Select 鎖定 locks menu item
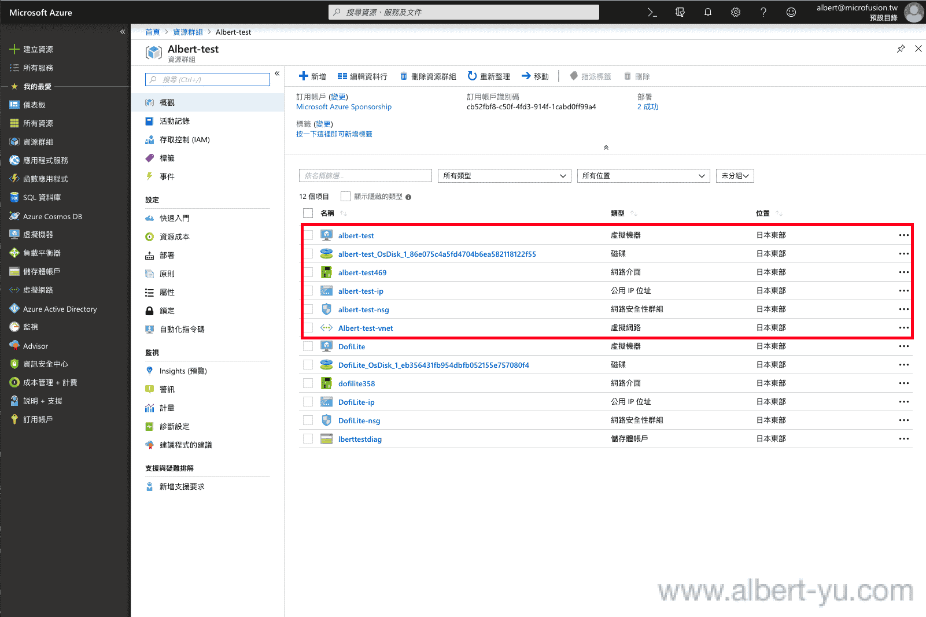This screenshot has width=926, height=617. pos(208,311)
